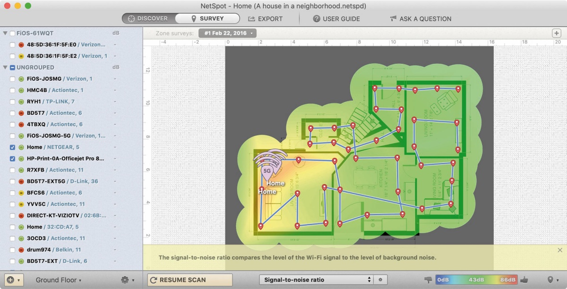Click the signal icon for 48:5D:36:1F:5F:E2
Screen dimensions: 567x289
tap(21, 56)
